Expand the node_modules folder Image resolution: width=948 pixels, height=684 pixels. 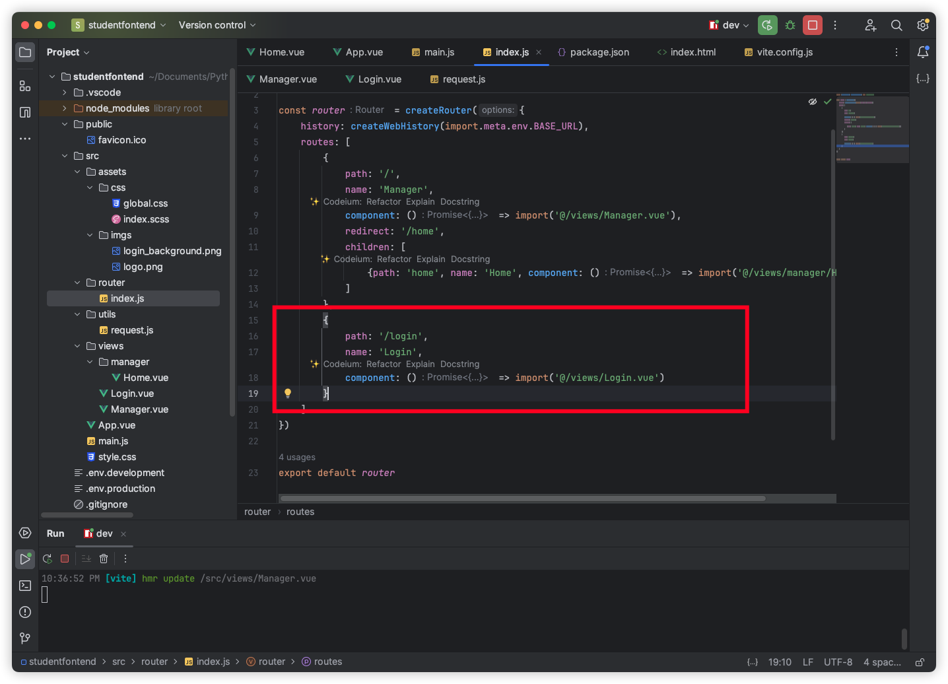65,108
